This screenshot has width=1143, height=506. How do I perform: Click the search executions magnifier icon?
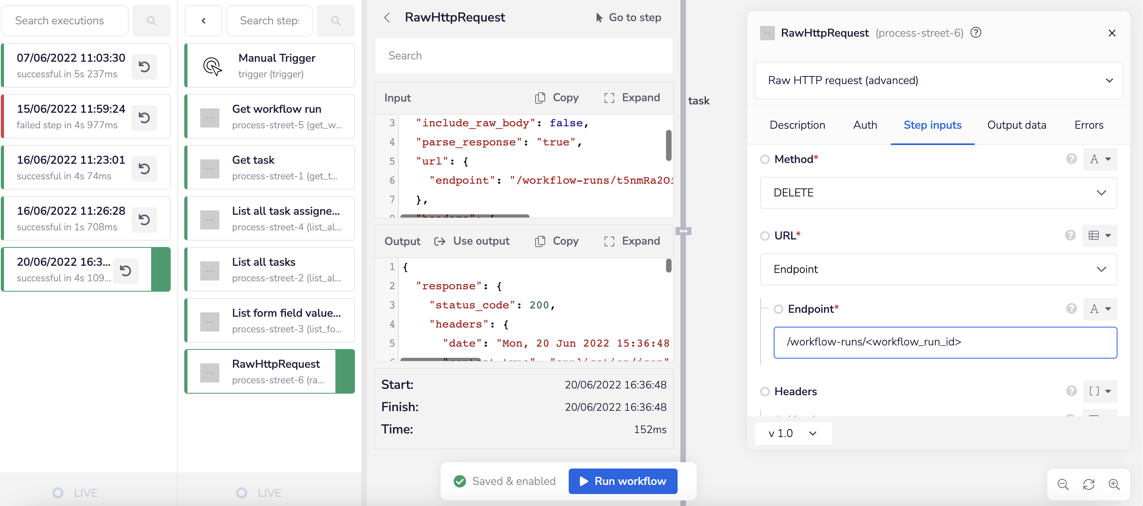coord(151,20)
